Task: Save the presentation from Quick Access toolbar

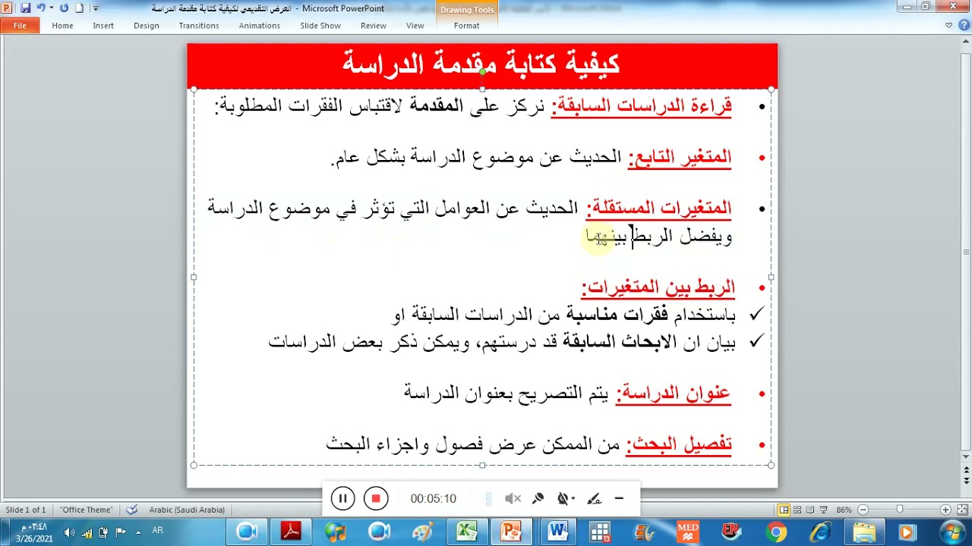Action: point(25,8)
